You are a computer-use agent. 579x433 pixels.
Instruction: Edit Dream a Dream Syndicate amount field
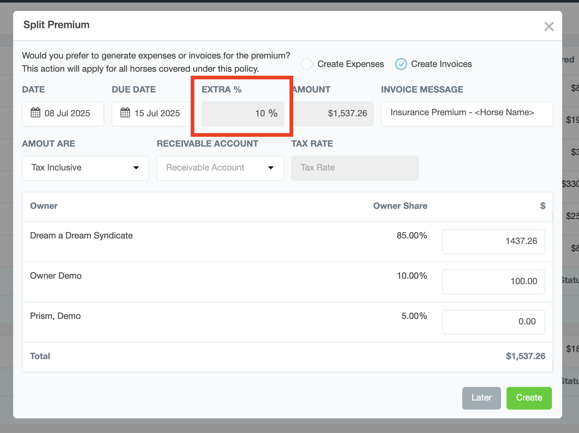[493, 241]
